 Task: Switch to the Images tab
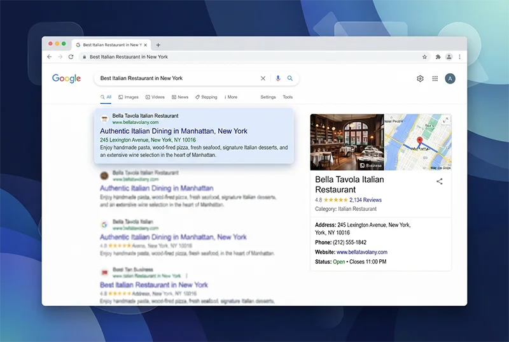point(129,97)
